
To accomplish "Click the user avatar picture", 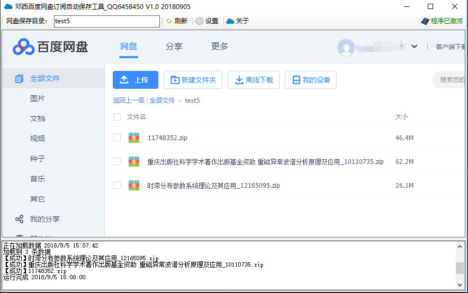I will (x=346, y=47).
